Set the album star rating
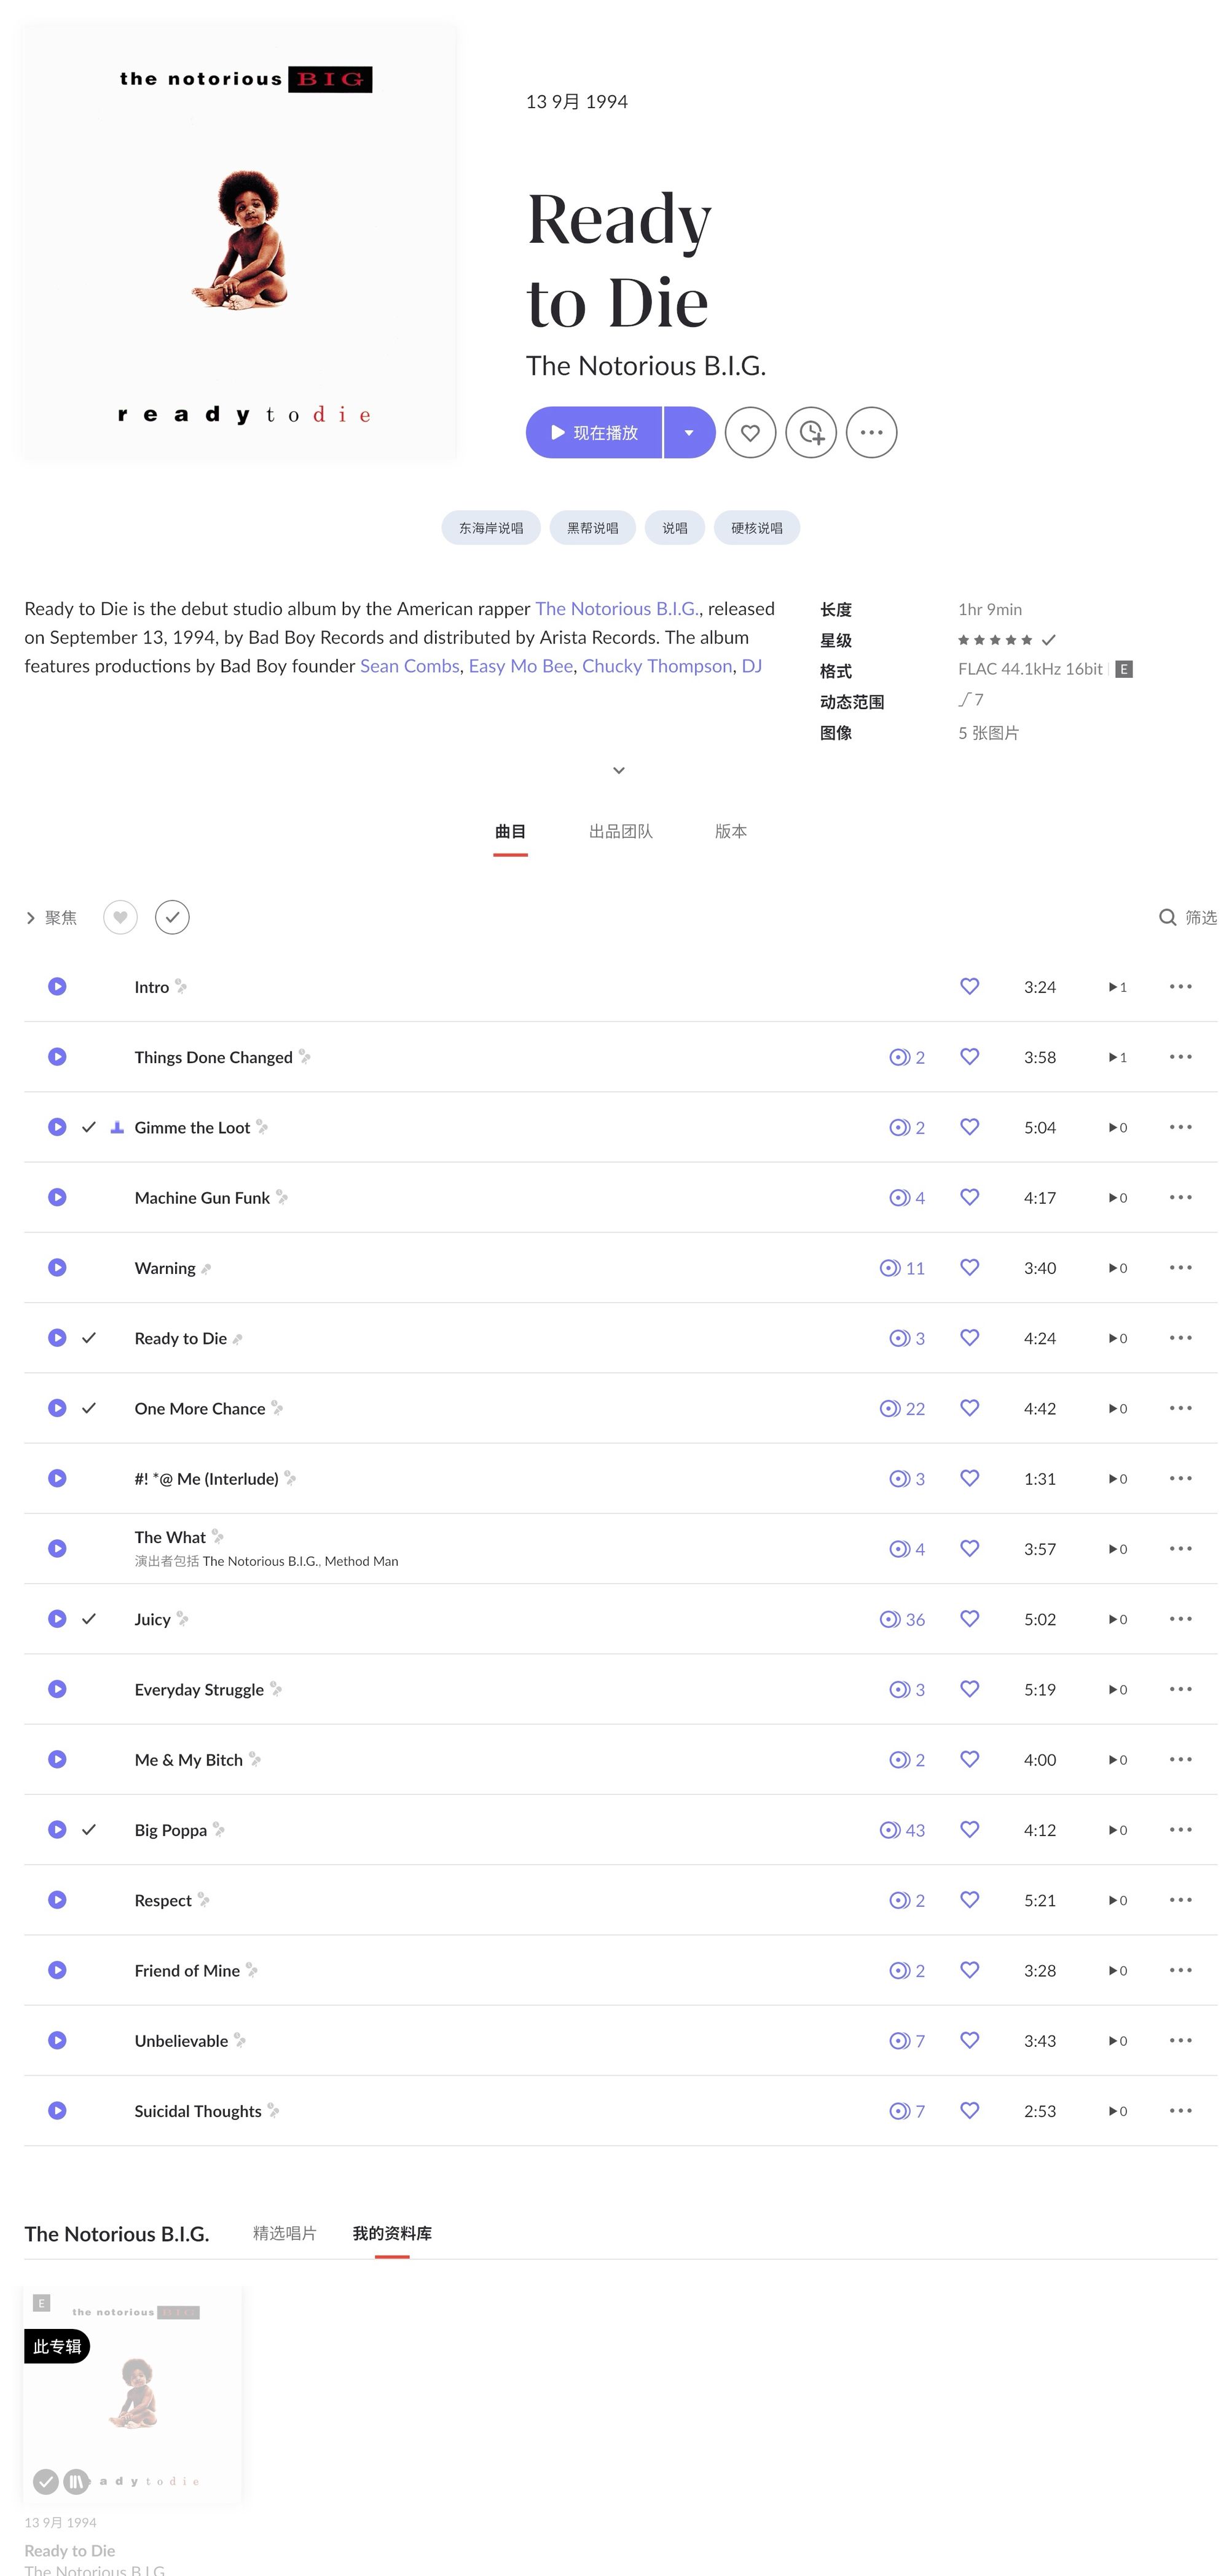 click(x=995, y=640)
